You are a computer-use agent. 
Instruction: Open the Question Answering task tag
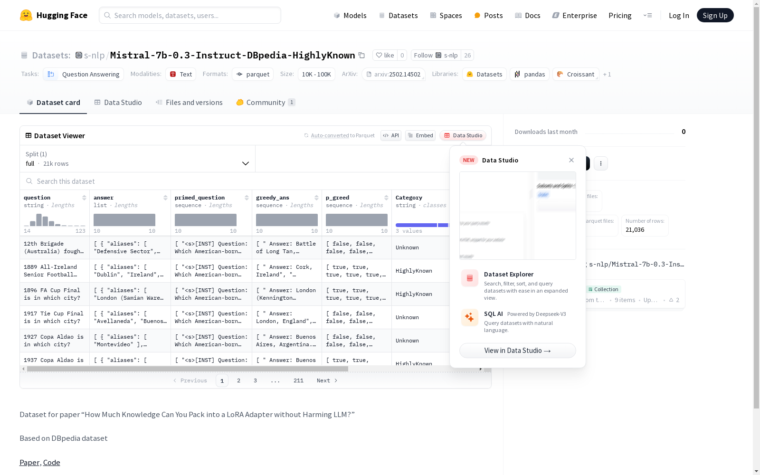[x=84, y=74]
